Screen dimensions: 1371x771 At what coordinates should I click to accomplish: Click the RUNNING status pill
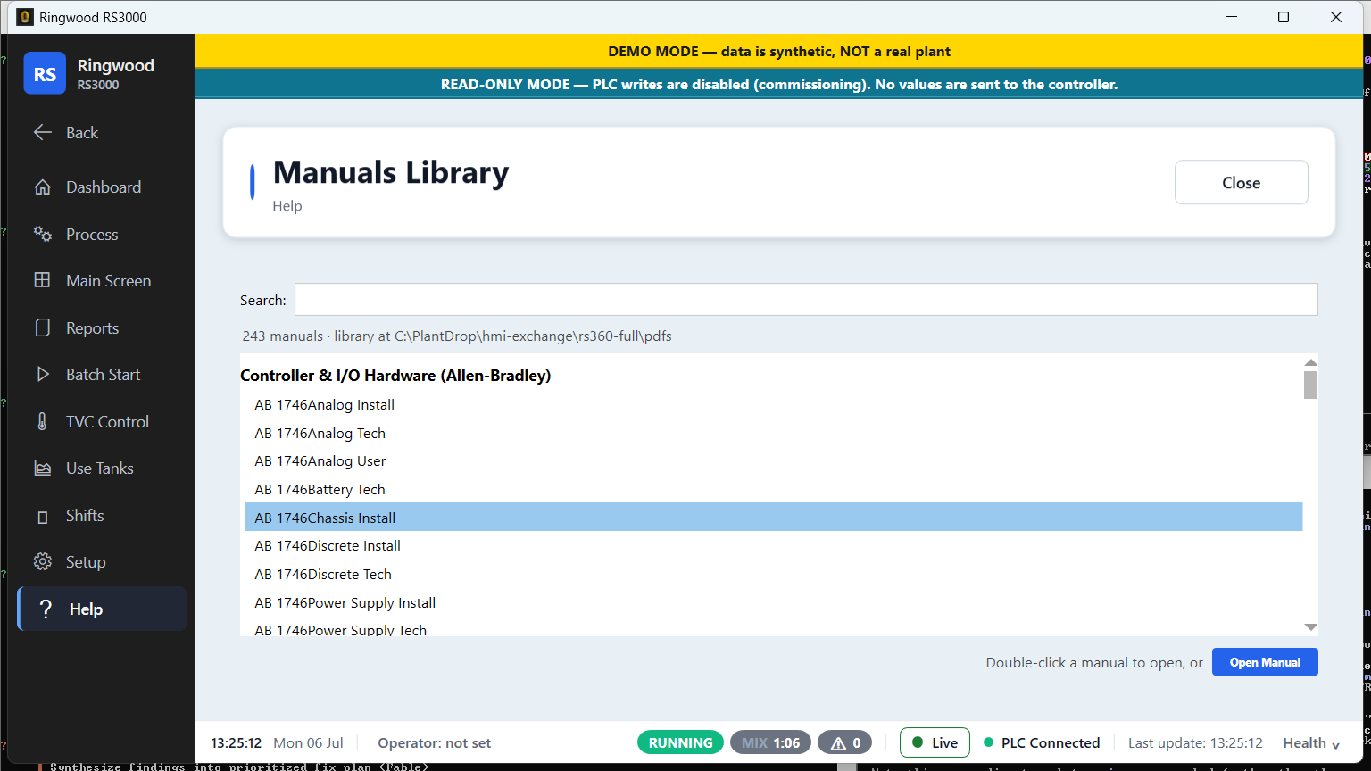pyautogui.click(x=680, y=742)
